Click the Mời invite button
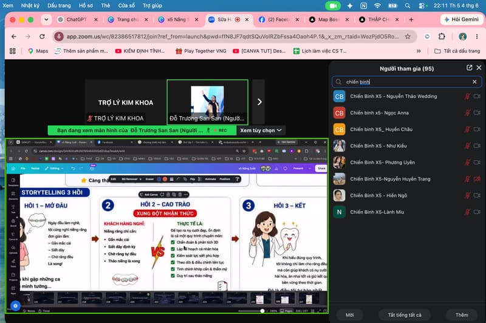This screenshot has height=323, width=486. pyautogui.click(x=350, y=315)
